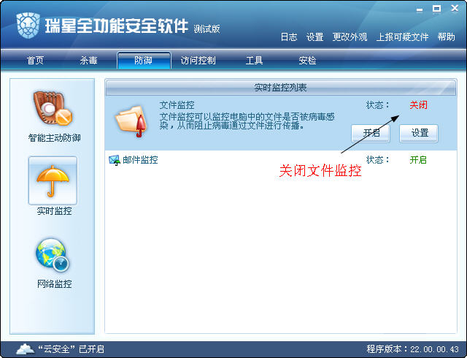The image size is (467, 358).
Task: Click the 网络监控 label
Action: (x=54, y=284)
